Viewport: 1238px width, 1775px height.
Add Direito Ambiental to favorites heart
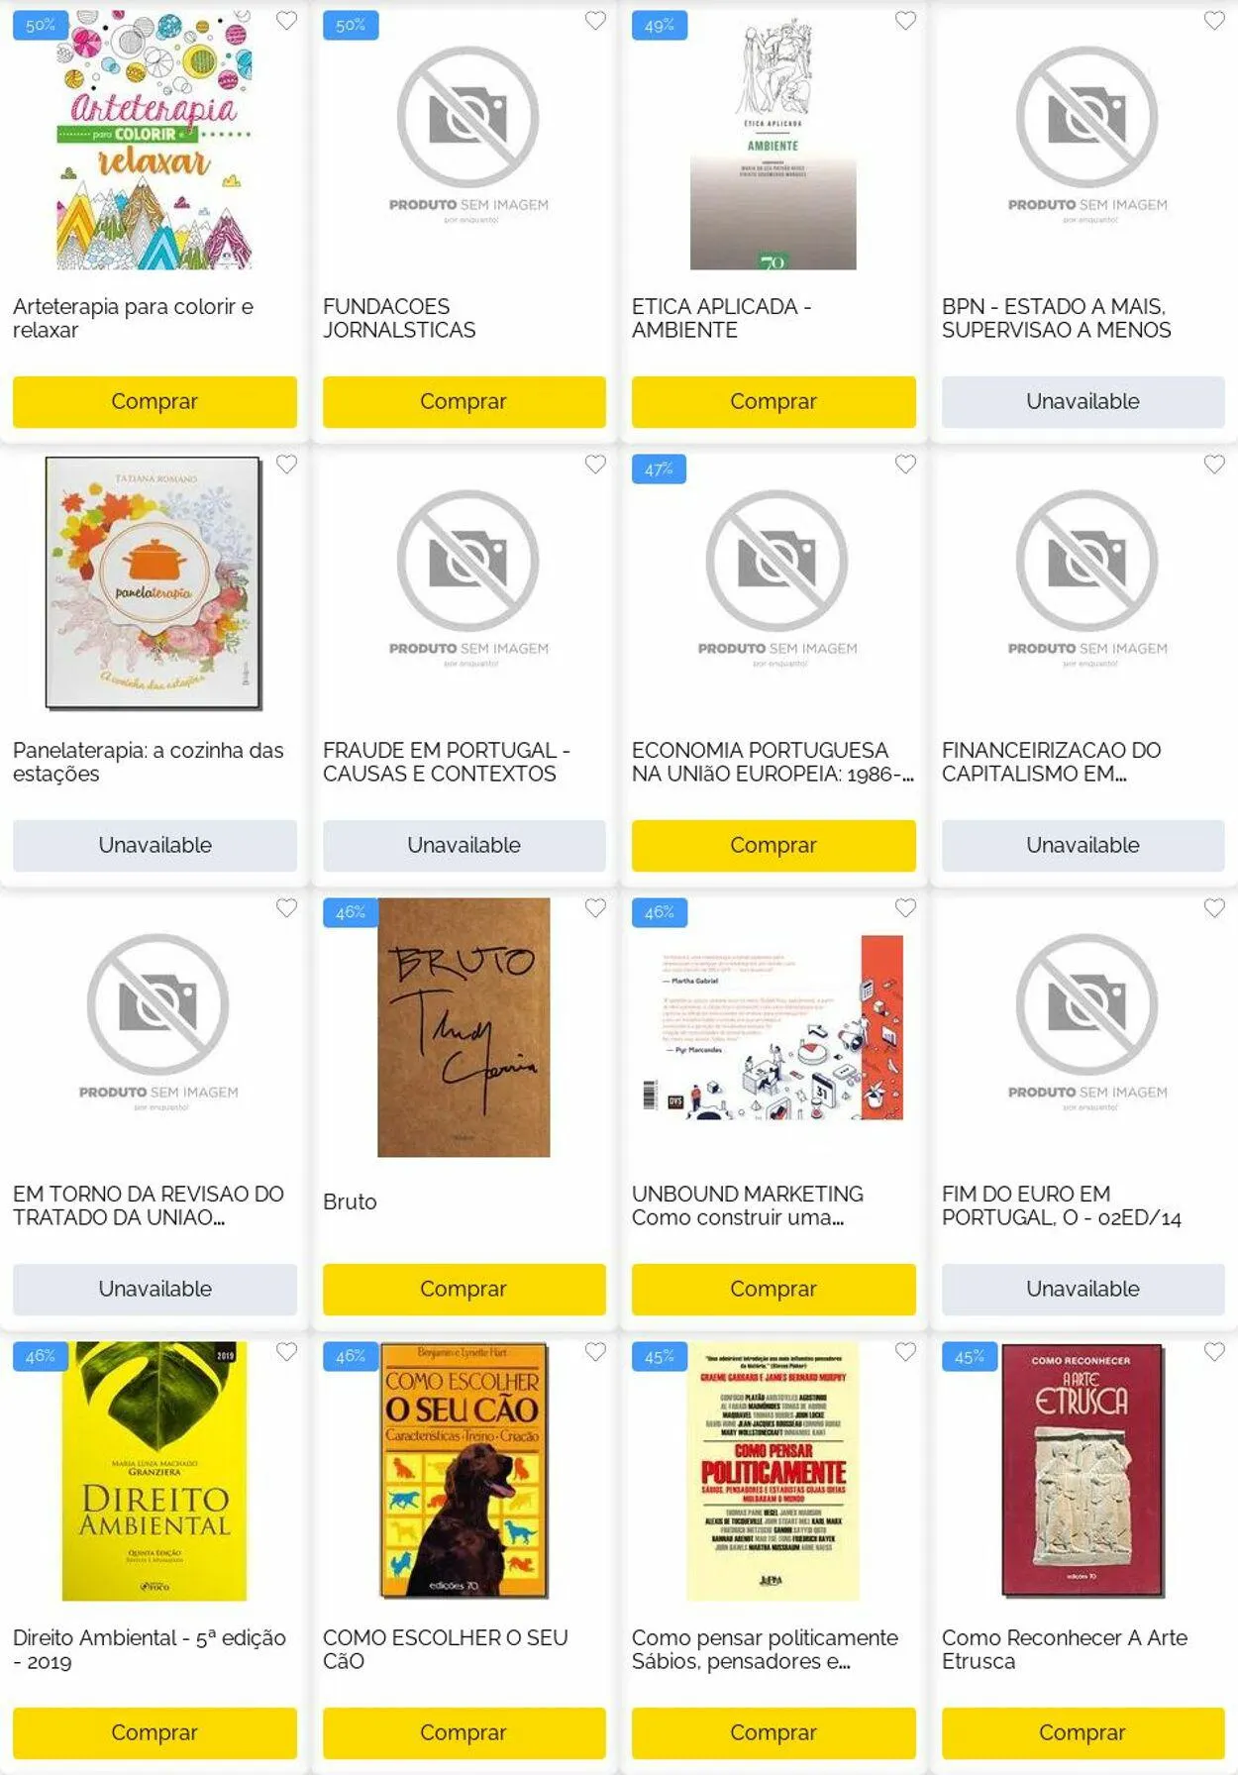point(286,1352)
